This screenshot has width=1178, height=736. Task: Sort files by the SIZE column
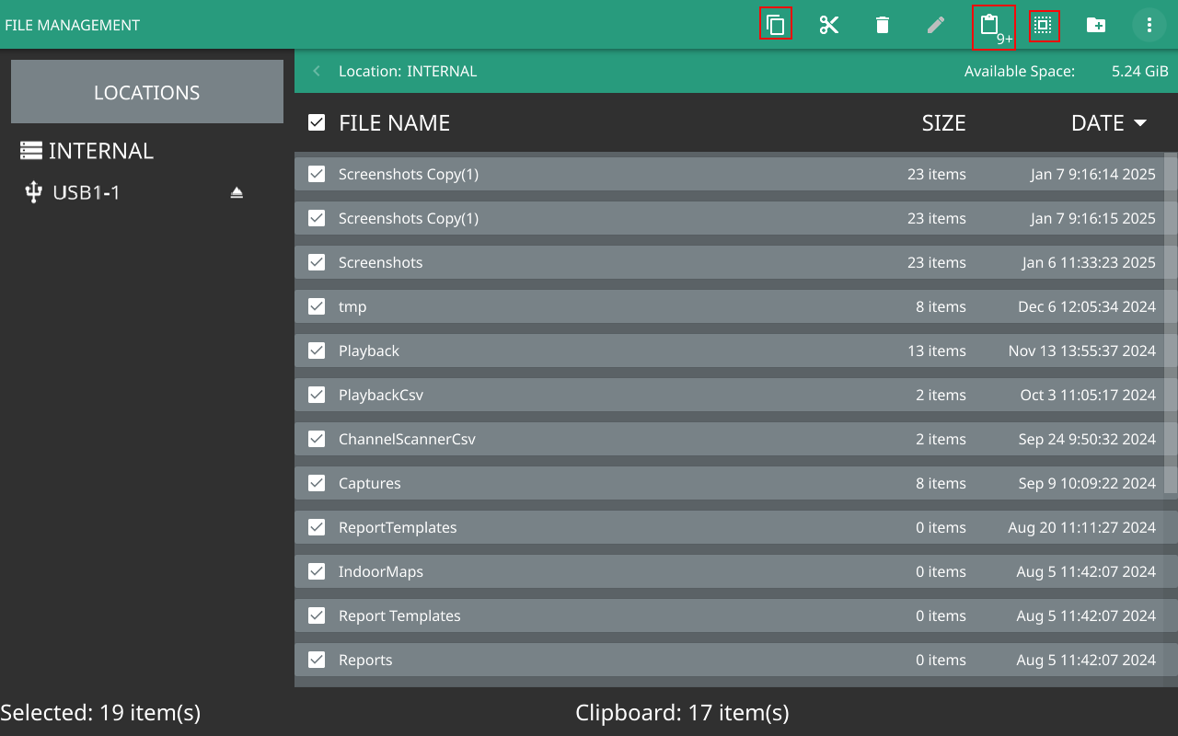coord(943,123)
